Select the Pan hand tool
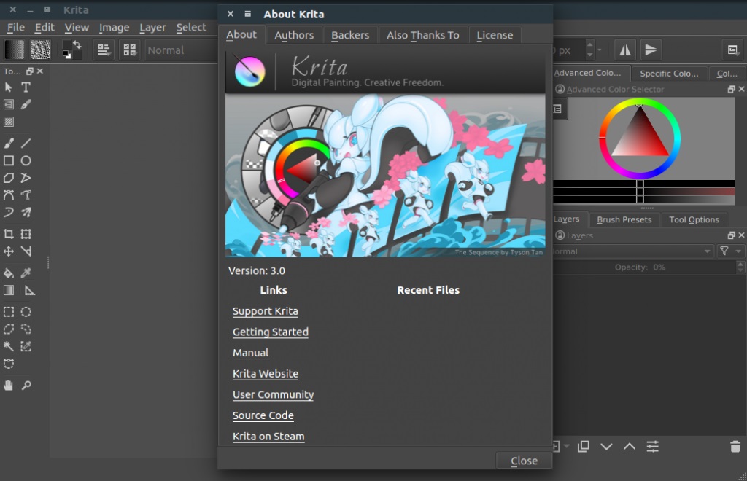Image resolution: width=747 pixels, height=481 pixels. pyautogui.click(x=9, y=385)
